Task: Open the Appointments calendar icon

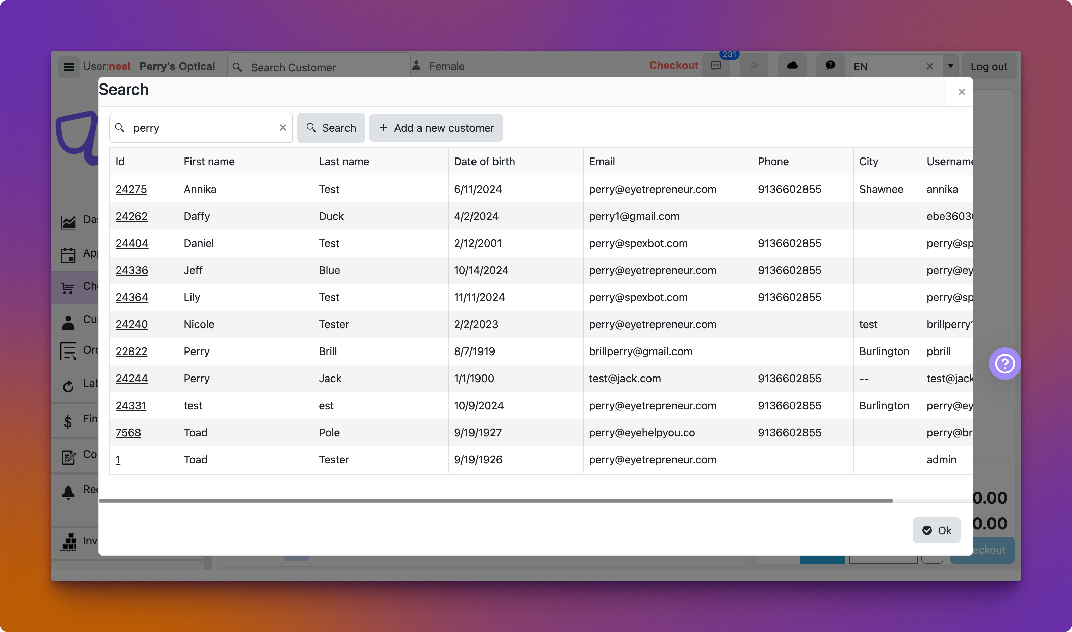Action: [x=68, y=255]
